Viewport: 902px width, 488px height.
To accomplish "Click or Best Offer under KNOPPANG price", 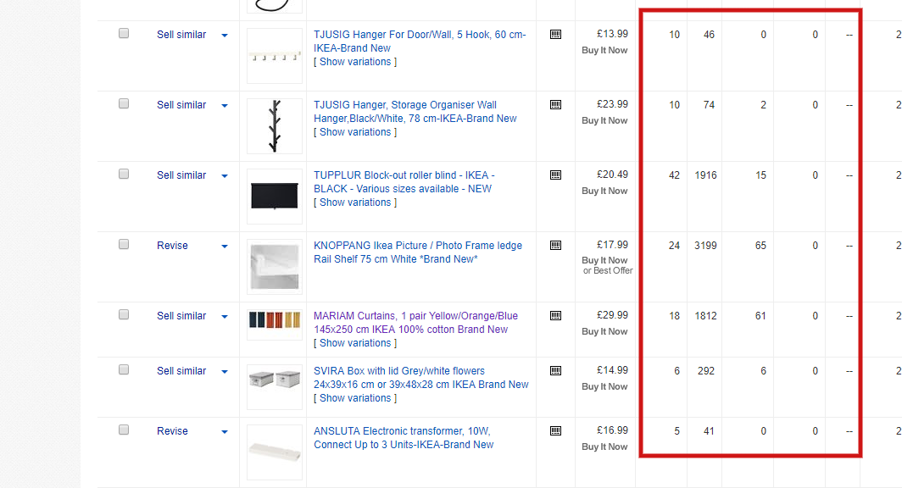I will [x=606, y=272].
